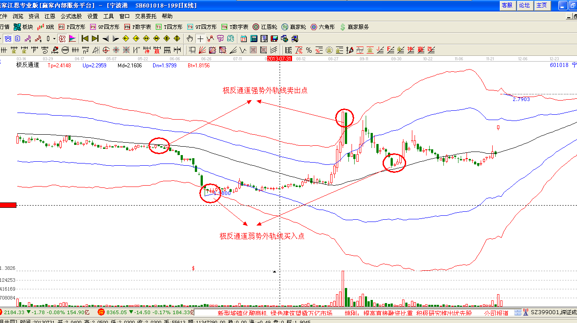Click the 论坛 button at top right
The width and height of the screenshot is (577, 323).
524,5
